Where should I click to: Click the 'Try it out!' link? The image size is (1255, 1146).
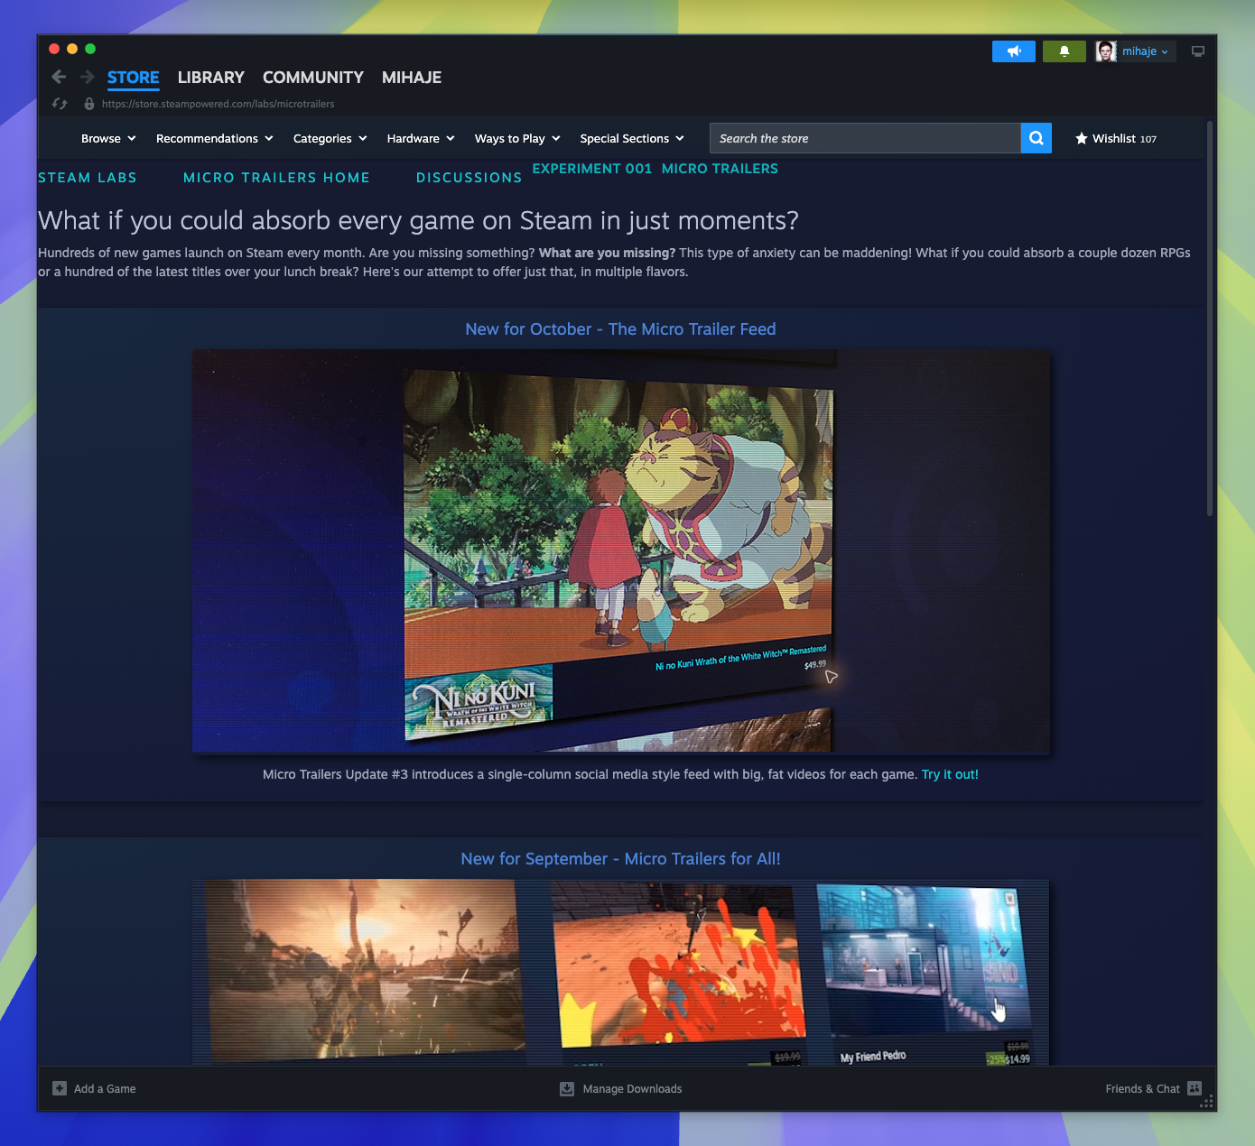(x=950, y=774)
